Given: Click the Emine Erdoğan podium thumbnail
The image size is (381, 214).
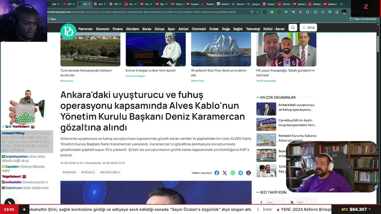Looking at the screenshot, I should click(x=156, y=49).
